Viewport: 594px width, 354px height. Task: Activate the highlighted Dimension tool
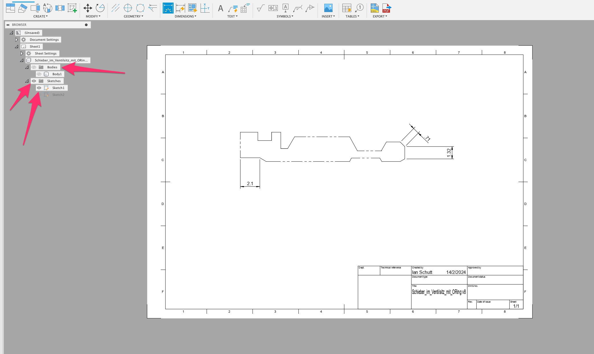pyautogui.click(x=168, y=8)
